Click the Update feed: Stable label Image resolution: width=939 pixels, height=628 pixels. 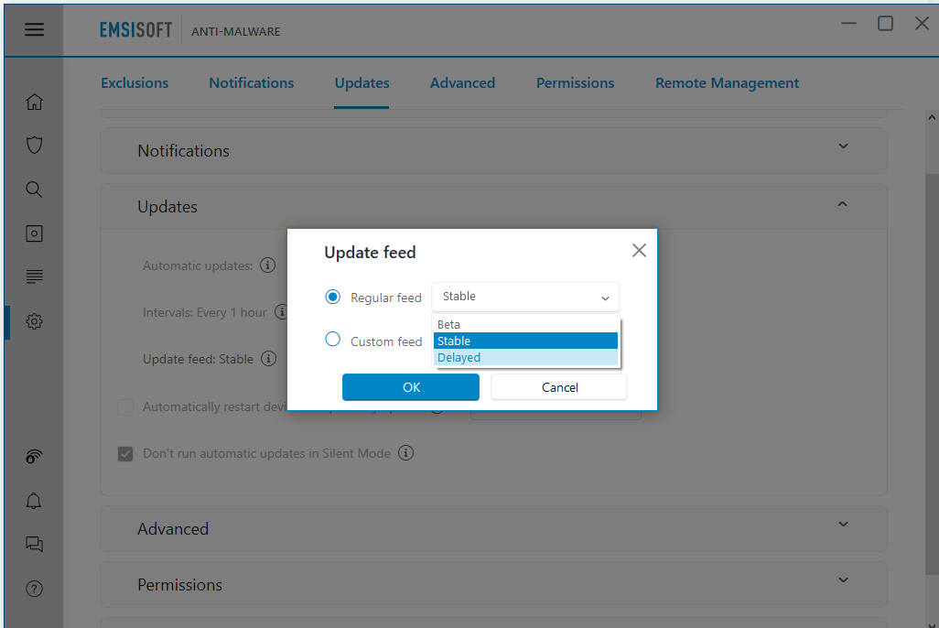tap(199, 359)
